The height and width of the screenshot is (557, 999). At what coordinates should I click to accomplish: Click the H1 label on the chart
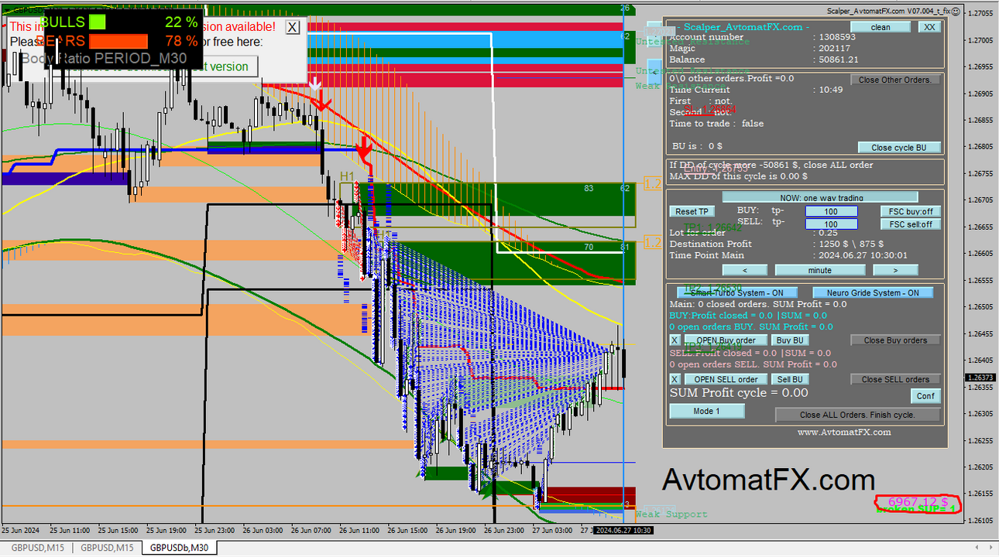pos(347,177)
